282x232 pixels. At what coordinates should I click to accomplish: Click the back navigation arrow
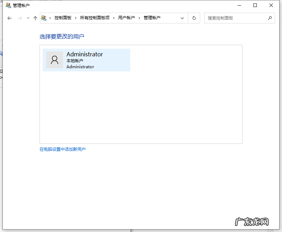pyautogui.click(x=9, y=18)
